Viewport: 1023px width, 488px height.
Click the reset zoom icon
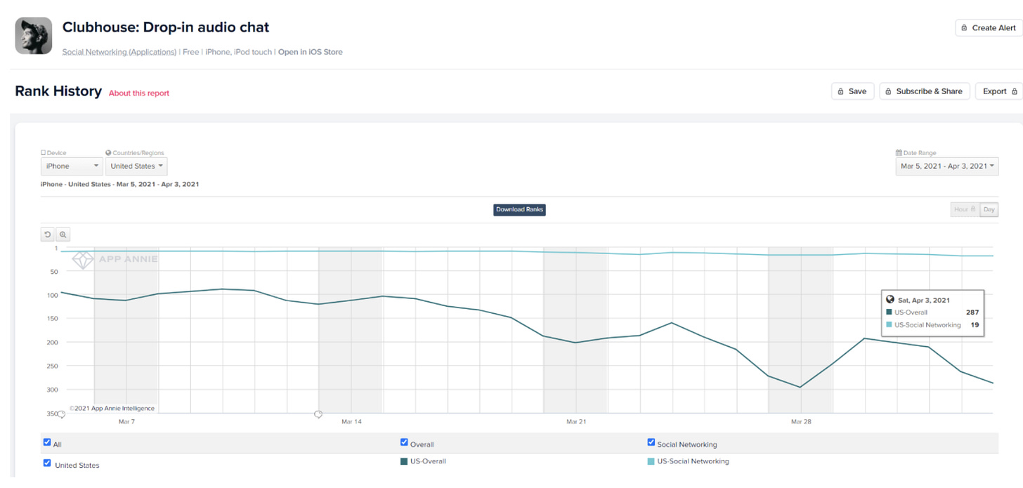(48, 235)
